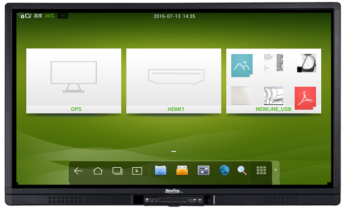Switch to the HDMI1 input tile
Image resolution: width=344 pixels, height=209 pixels.
click(174, 81)
